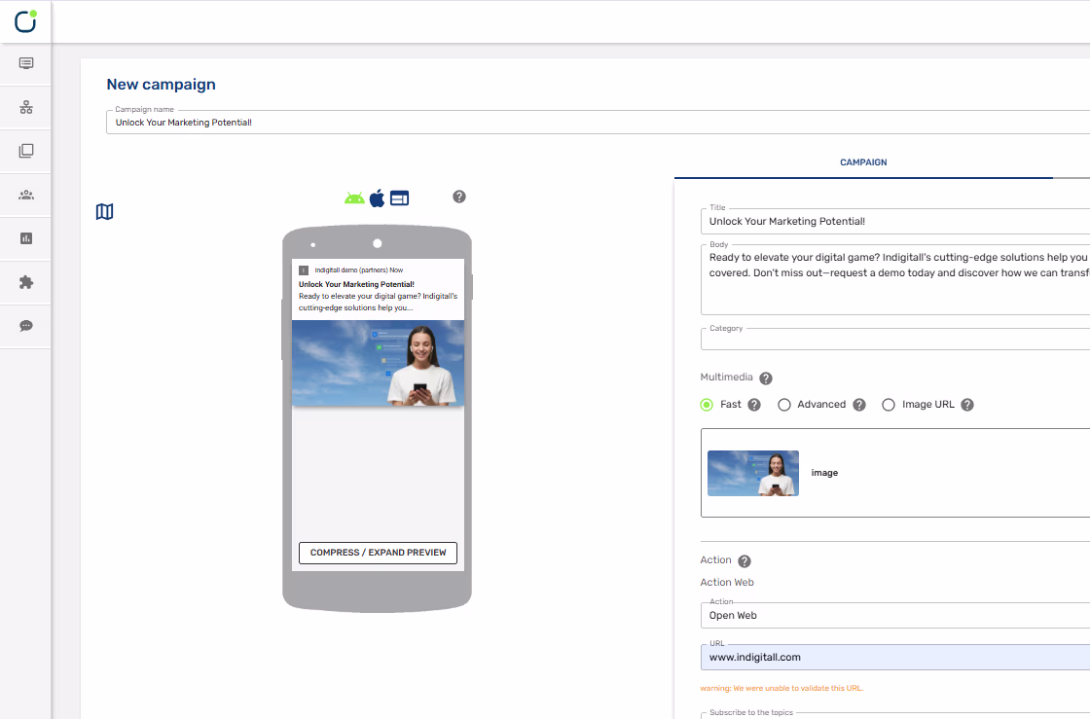
Task: Open the map icon next to preview
Action: 104,211
